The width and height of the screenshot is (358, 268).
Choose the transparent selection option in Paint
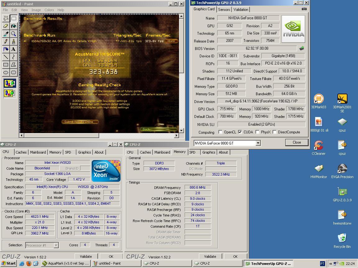click(x=10, y=93)
